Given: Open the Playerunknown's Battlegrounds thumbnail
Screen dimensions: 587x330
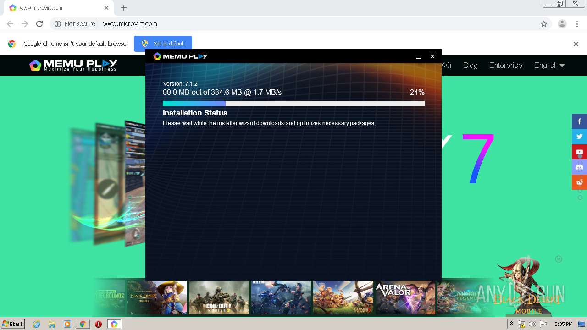Looking at the screenshot, I should [109, 297].
